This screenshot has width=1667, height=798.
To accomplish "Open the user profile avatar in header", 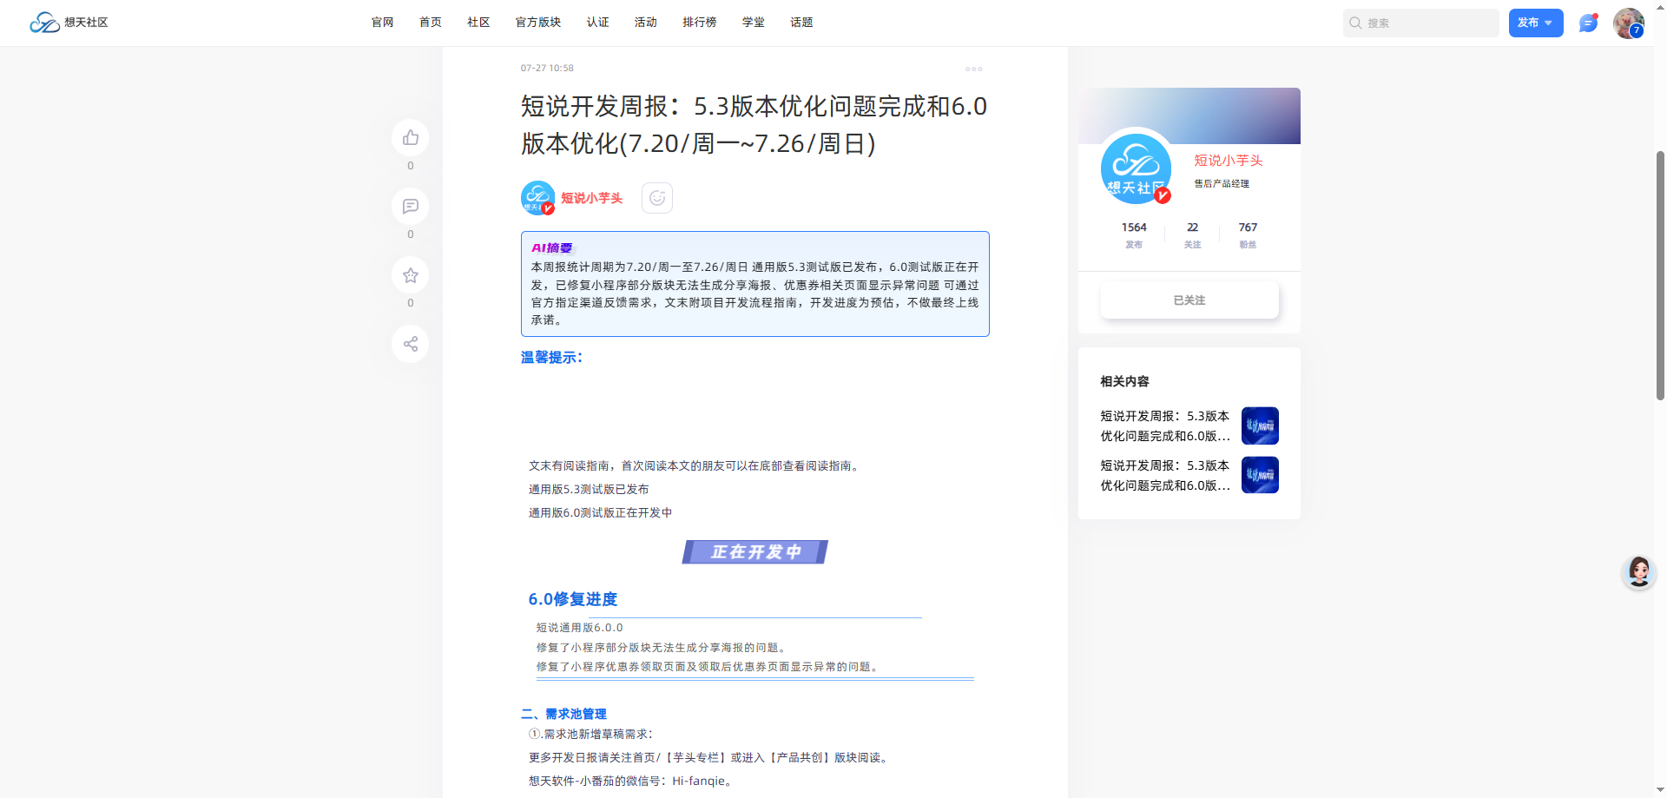I will 1628,23.
